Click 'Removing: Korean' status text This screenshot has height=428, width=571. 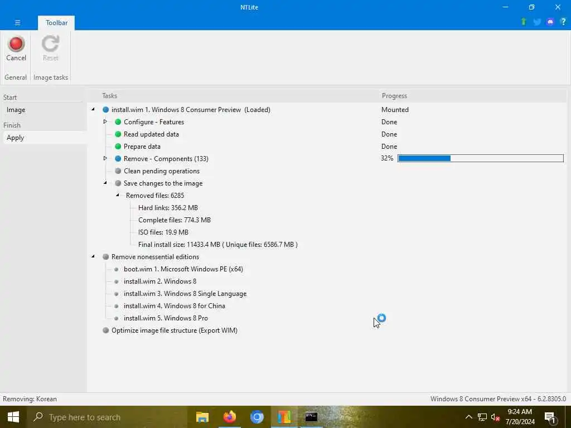point(30,399)
